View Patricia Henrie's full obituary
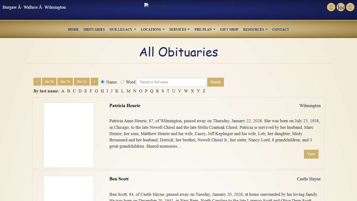Image resolution: width=357 pixels, height=201 pixels. (x=311, y=154)
